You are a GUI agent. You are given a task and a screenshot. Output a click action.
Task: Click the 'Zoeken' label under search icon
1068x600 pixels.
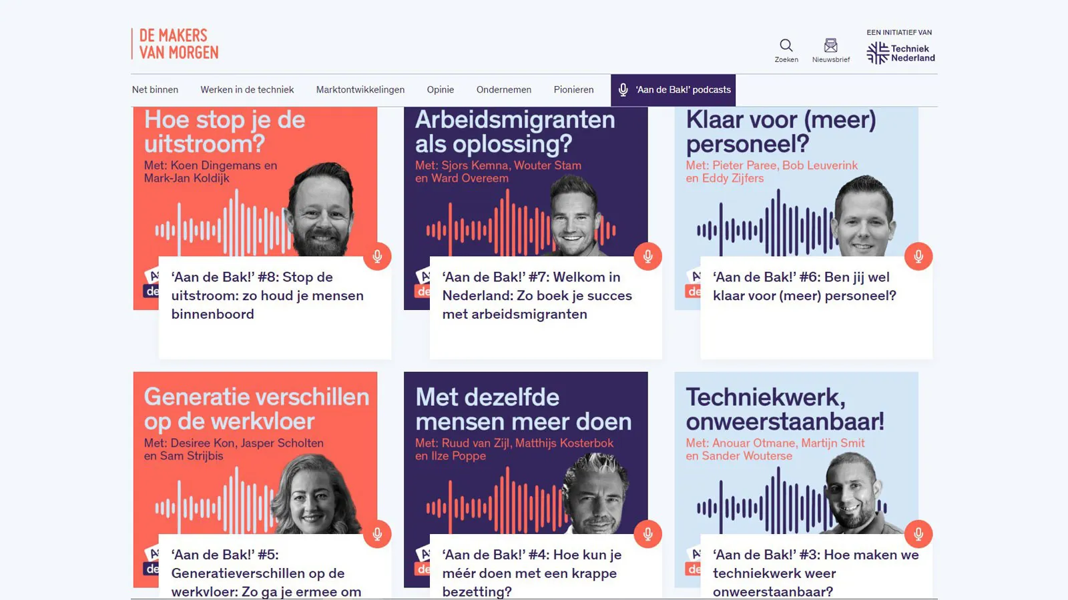786,59
